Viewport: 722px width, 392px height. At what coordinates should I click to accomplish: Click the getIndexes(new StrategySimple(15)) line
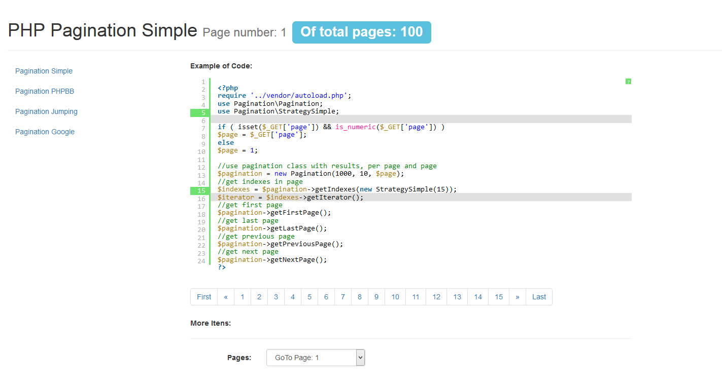337,189
